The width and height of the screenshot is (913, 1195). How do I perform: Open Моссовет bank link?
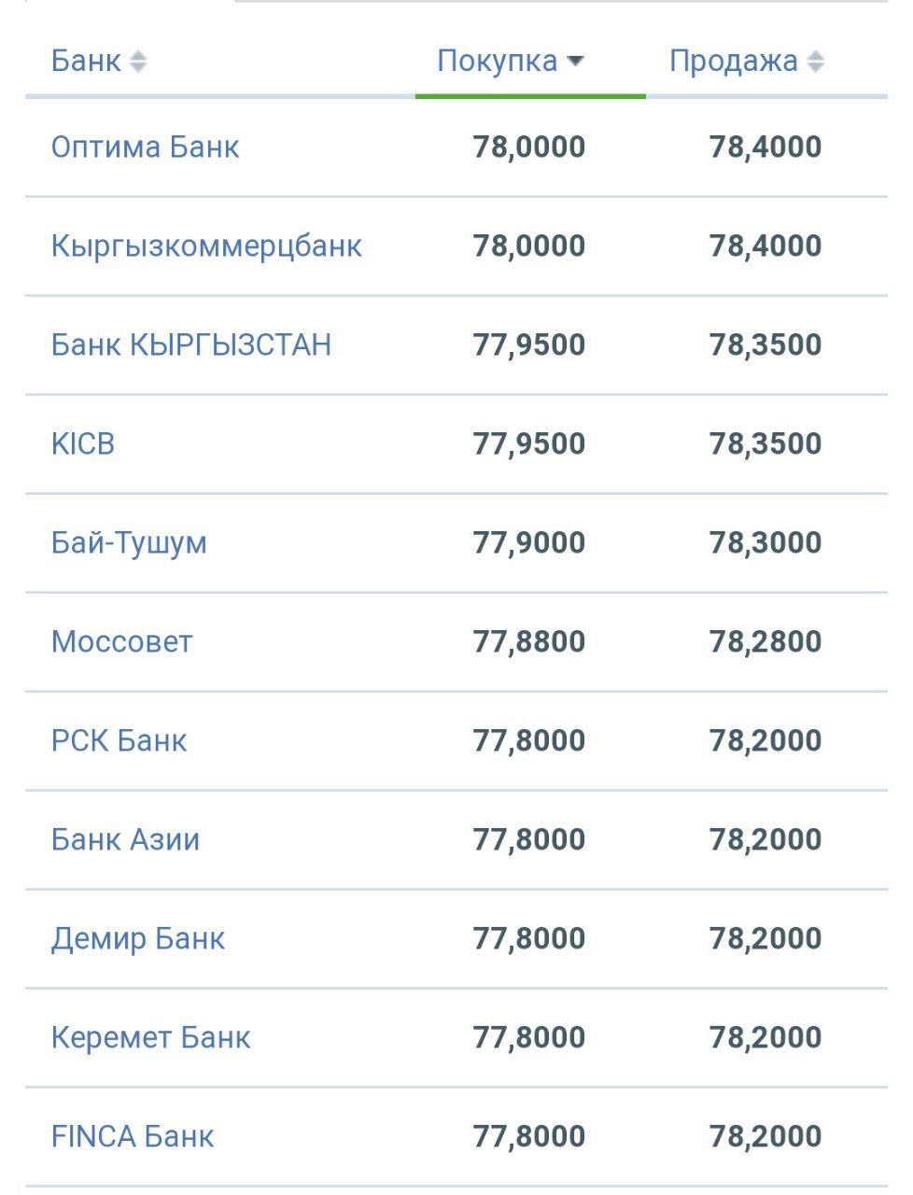(121, 642)
